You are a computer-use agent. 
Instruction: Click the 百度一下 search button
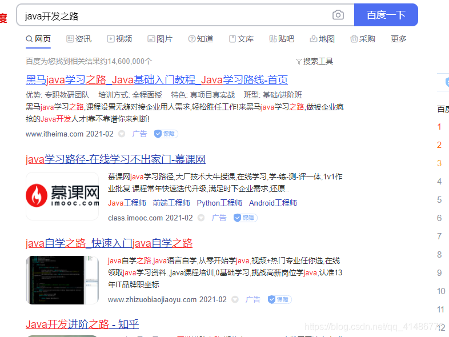(x=386, y=15)
